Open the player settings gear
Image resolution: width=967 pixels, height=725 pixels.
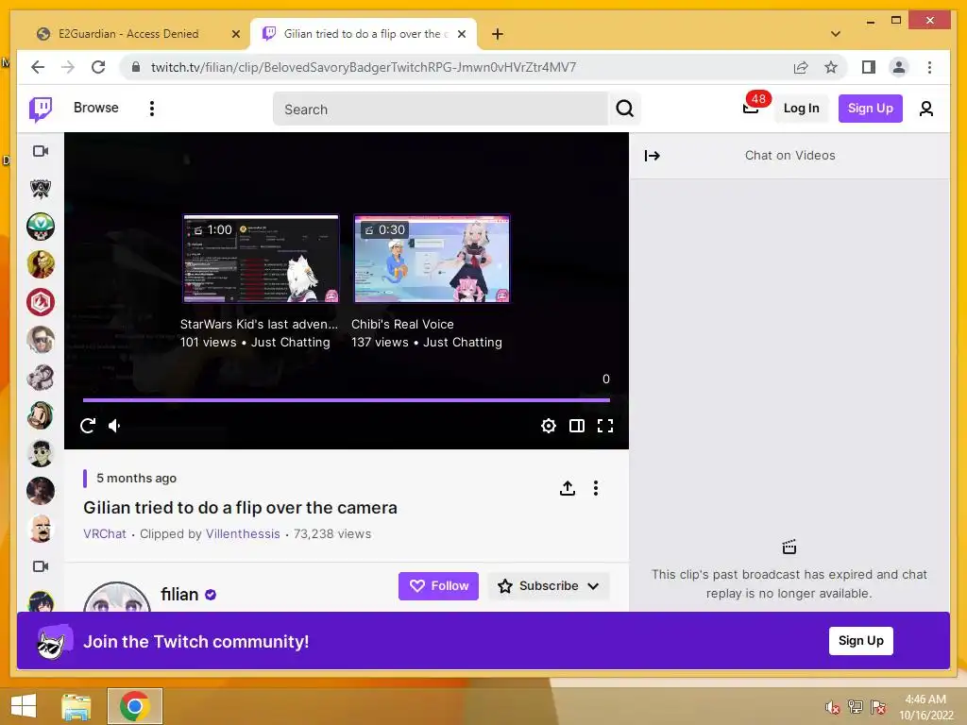(x=549, y=426)
